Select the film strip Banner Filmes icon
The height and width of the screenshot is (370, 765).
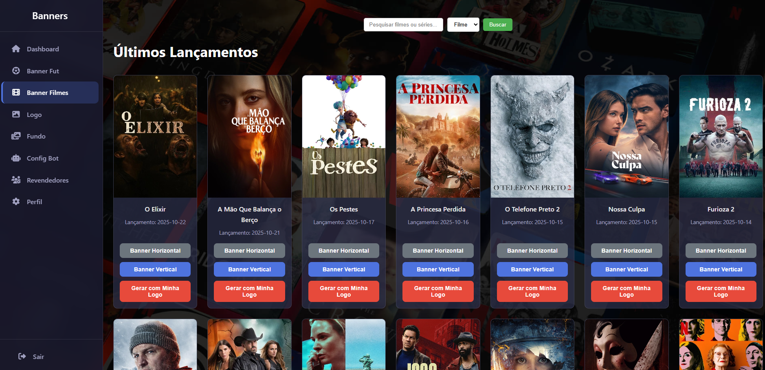tap(16, 92)
